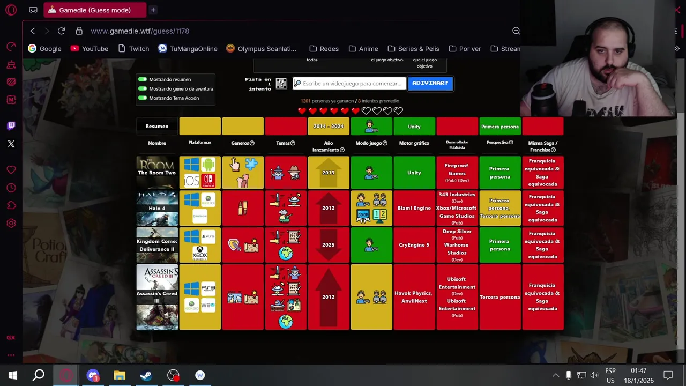Screen dimensions: 686x386
Task: Open GX Cleaner broom sidebar icon
Action: [11, 65]
